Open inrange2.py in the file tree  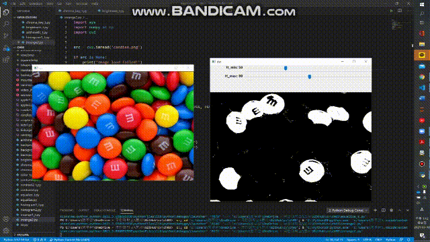pos(29,220)
